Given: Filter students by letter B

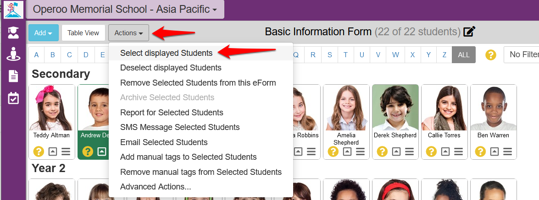Looking at the screenshot, I should [x=53, y=55].
